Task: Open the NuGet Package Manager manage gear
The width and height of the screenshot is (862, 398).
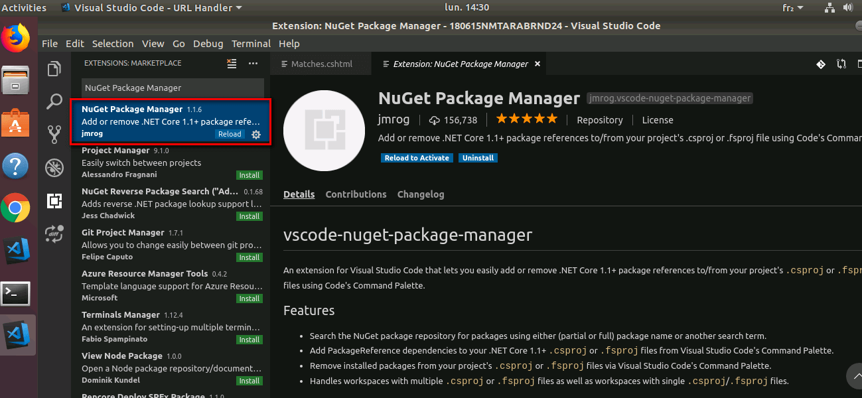Action: point(256,134)
